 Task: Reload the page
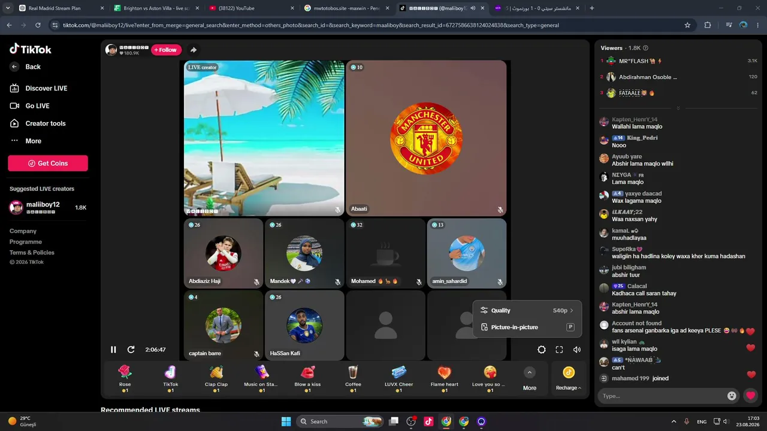tap(38, 25)
